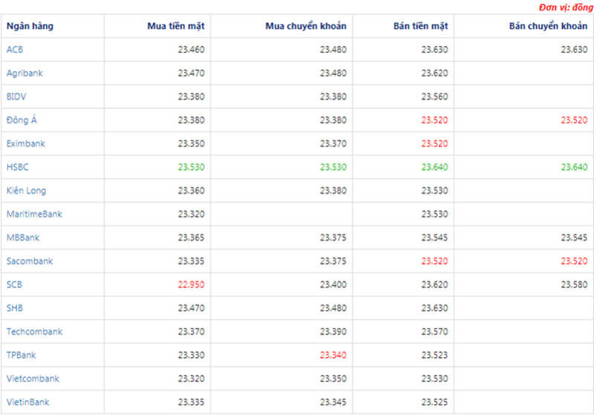The height and width of the screenshot is (415, 594).
Task: Select the Sacombank link
Action: 30,261
